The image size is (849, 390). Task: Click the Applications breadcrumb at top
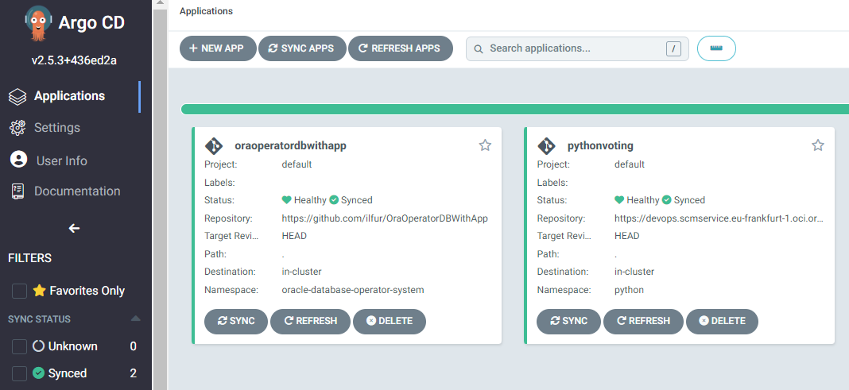[x=207, y=11]
